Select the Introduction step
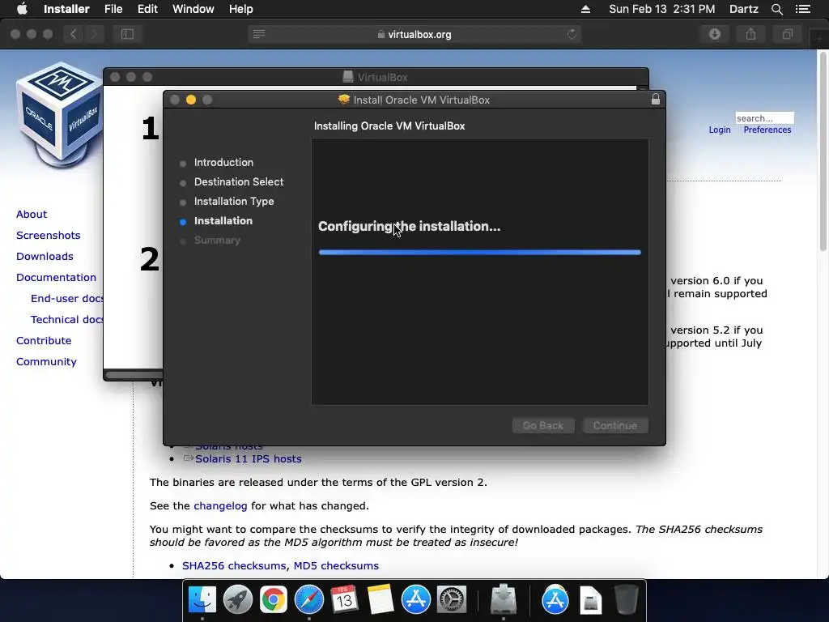This screenshot has width=829, height=622. pyautogui.click(x=223, y=162)
